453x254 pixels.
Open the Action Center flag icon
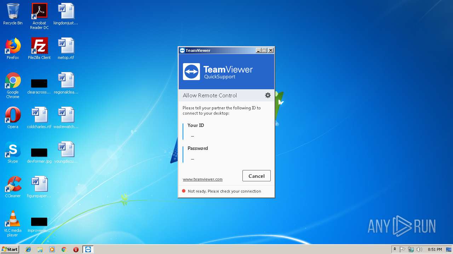coord(402,249)
